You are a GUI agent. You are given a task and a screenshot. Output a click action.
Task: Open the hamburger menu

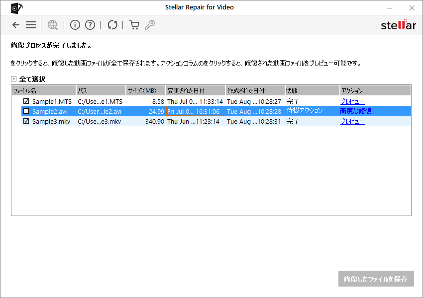click(x=31, y=25)
